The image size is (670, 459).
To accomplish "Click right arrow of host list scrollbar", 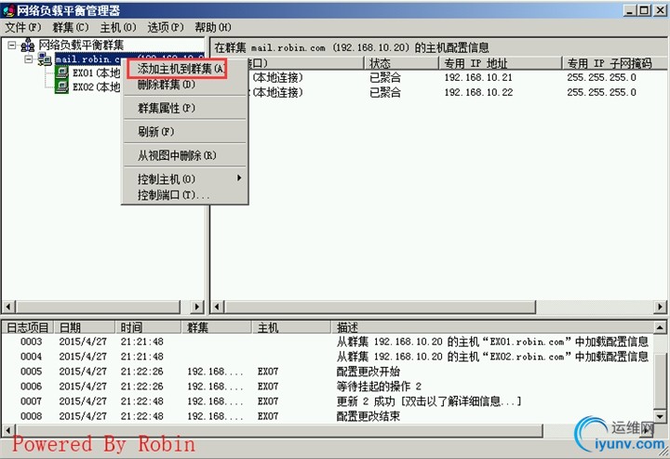I will click(660, 307).
